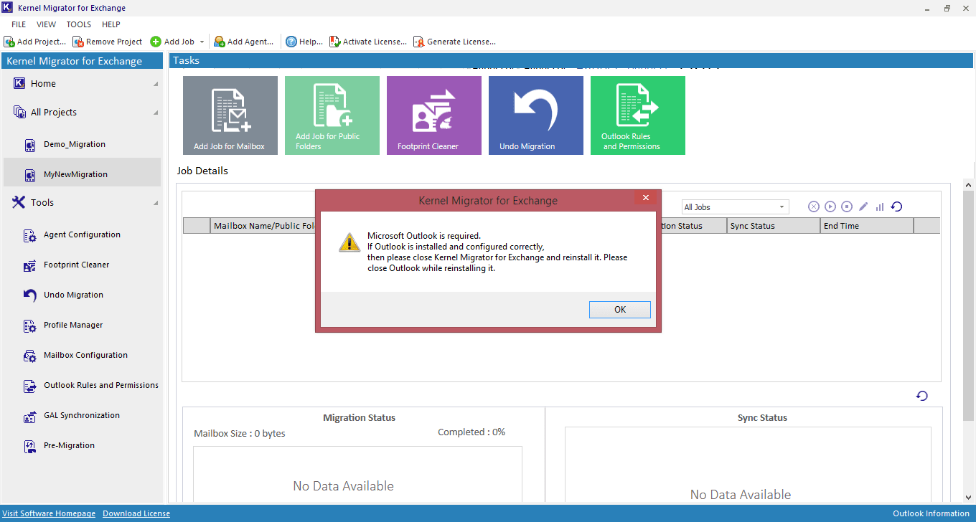Viewport: 976px width, 522px height.
Task: Open the Add Job for Mailbox tile
Action: pyautogui.click(x=230, y=115)
